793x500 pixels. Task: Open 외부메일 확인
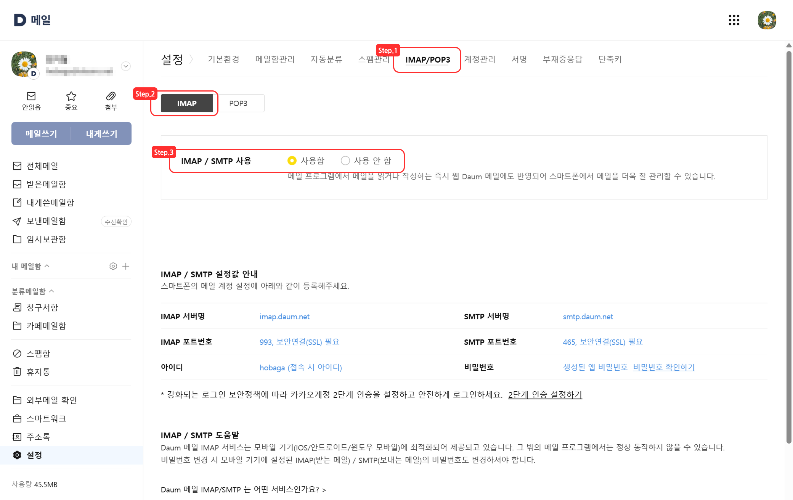click(52, 400)
